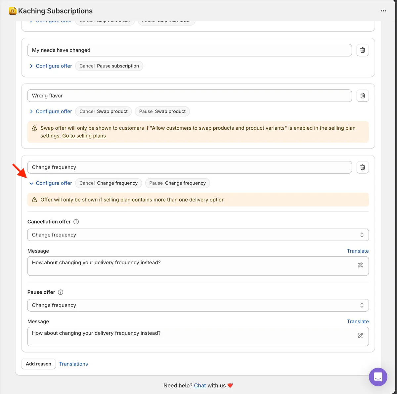Delete the 'My needs have changed' reason
The width and height of the screenshot is (397, 394).
pyautogui.click(x=363, y=50)
